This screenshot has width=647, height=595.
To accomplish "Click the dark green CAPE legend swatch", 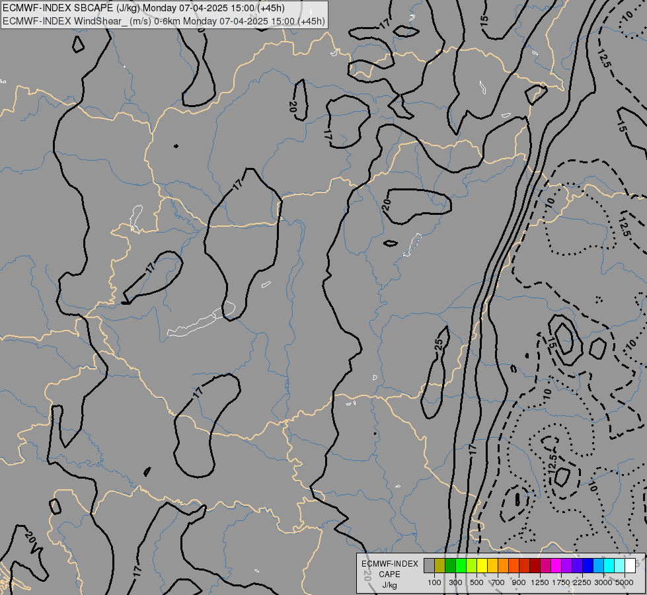I will pyautogui.click(x=451, y=565).
